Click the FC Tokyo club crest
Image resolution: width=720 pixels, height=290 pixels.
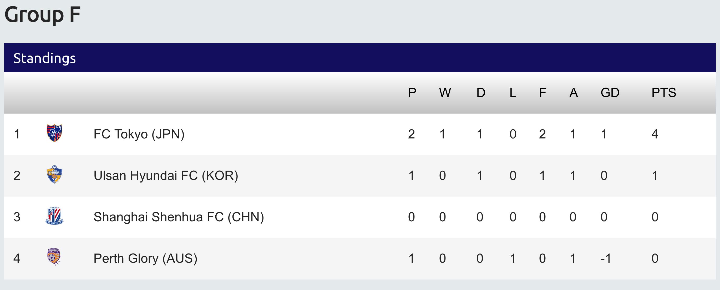pos(54,133)
